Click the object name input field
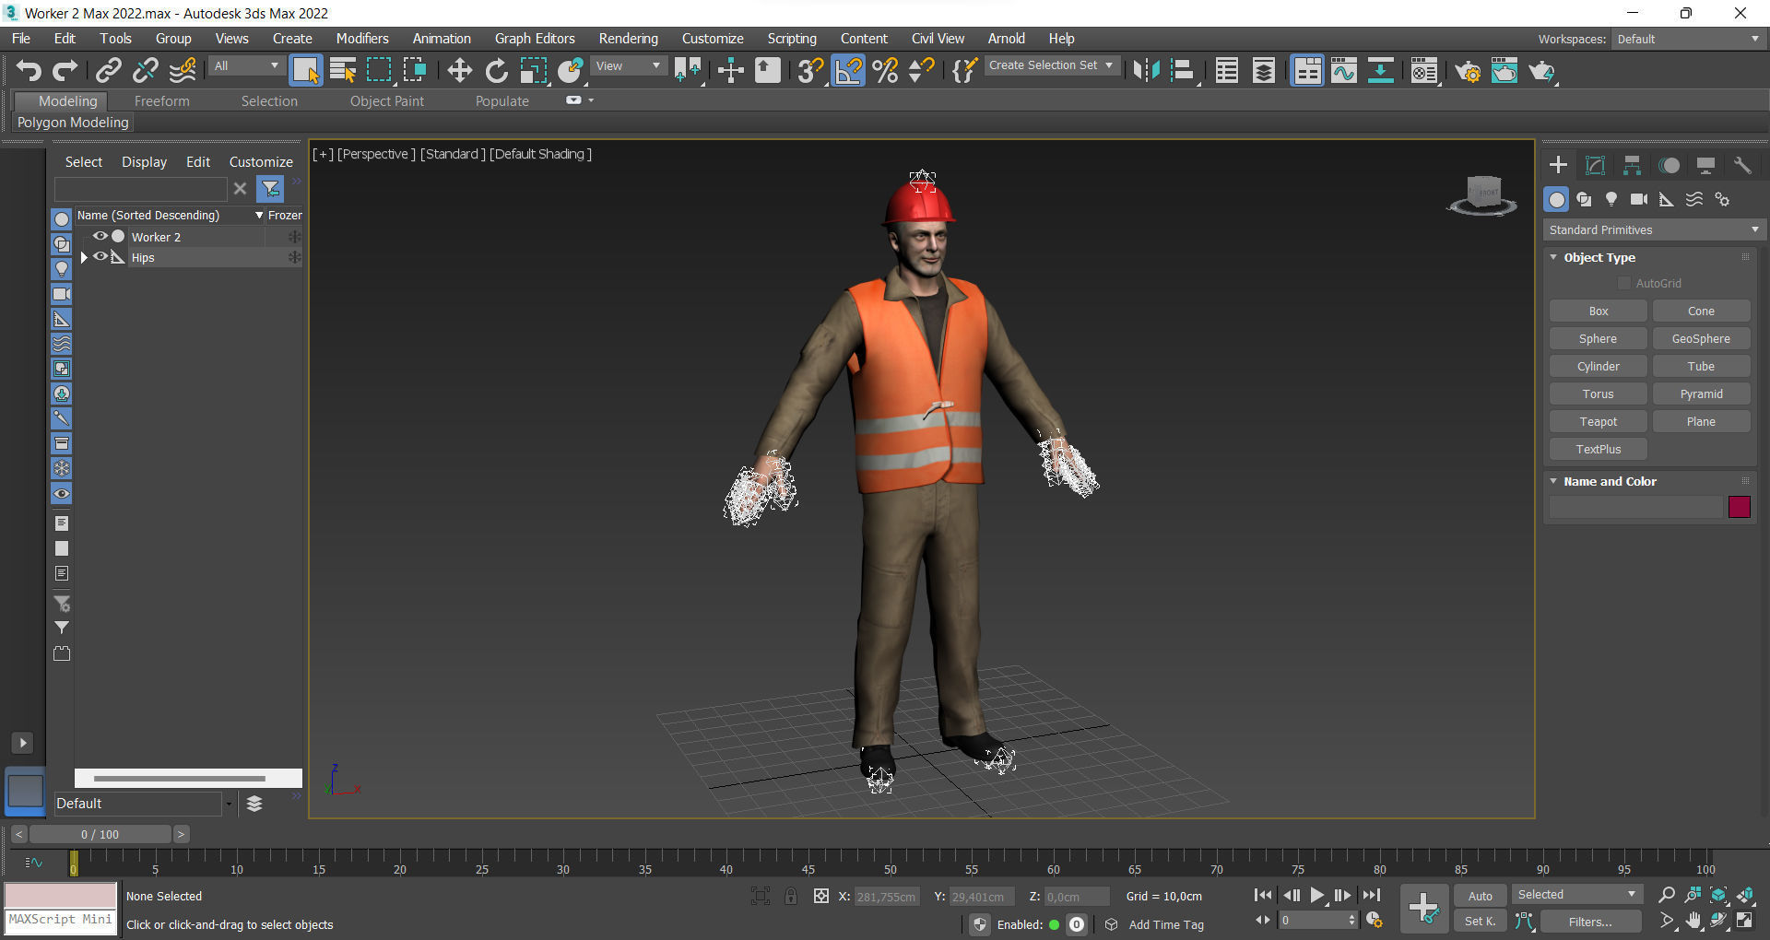The width and height of the screenshot is (1770, 940). tap(1635, 507)
